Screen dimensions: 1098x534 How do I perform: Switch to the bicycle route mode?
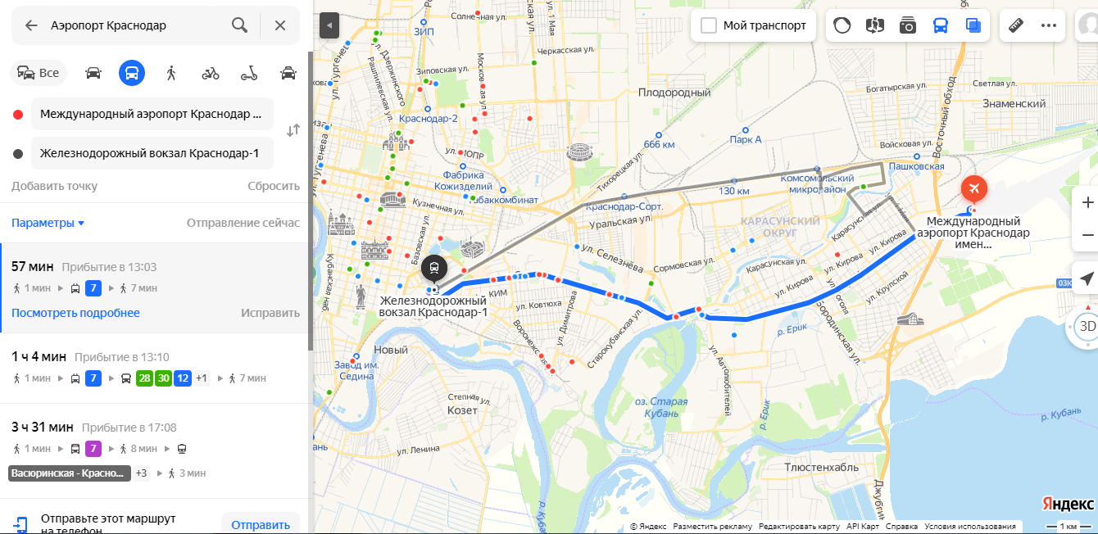211,73
